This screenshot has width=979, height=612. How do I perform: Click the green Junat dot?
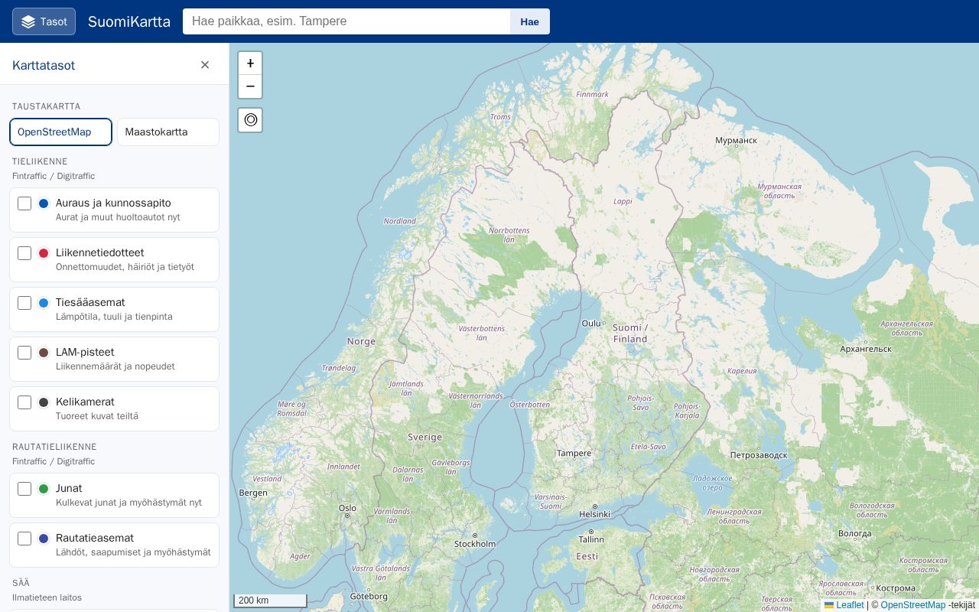coord(44,489)
